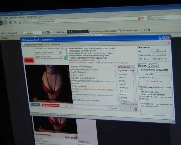Click the Envoyer button
The height and width of the screenshot is (145, 181).
point(114,108)
